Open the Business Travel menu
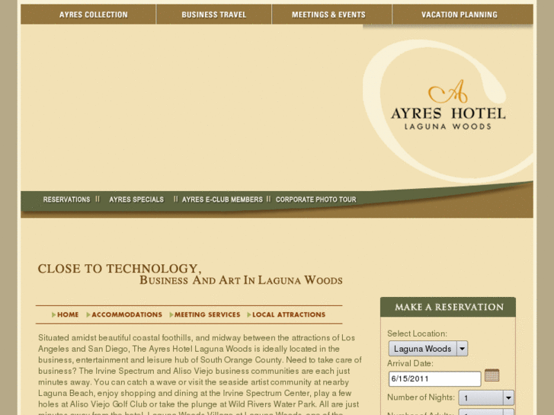The image size is (554, 415). tap(214, 14)
